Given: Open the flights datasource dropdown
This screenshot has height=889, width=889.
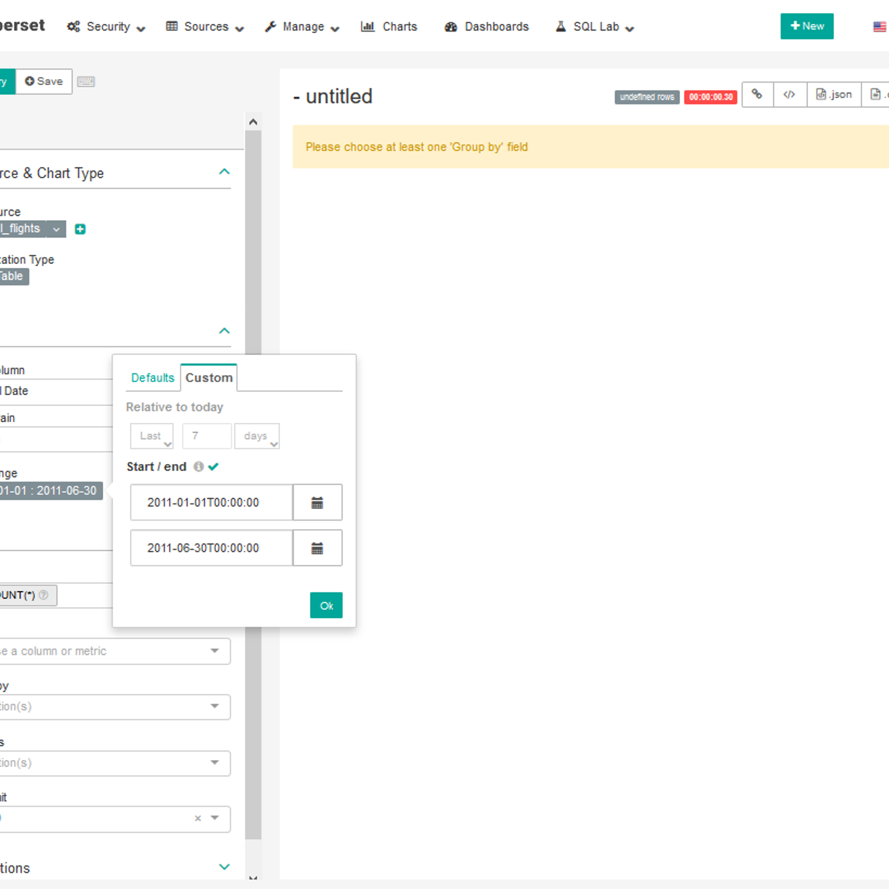Looking at the screenshot, I should 55,228.
